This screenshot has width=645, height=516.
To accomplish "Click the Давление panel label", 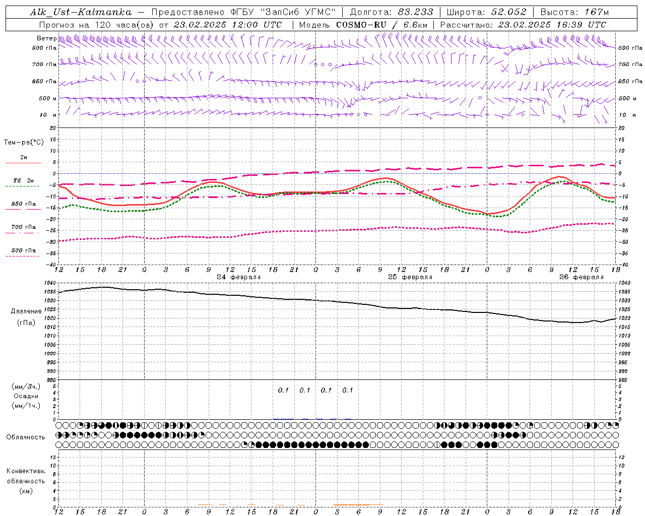I will point(26,311).
